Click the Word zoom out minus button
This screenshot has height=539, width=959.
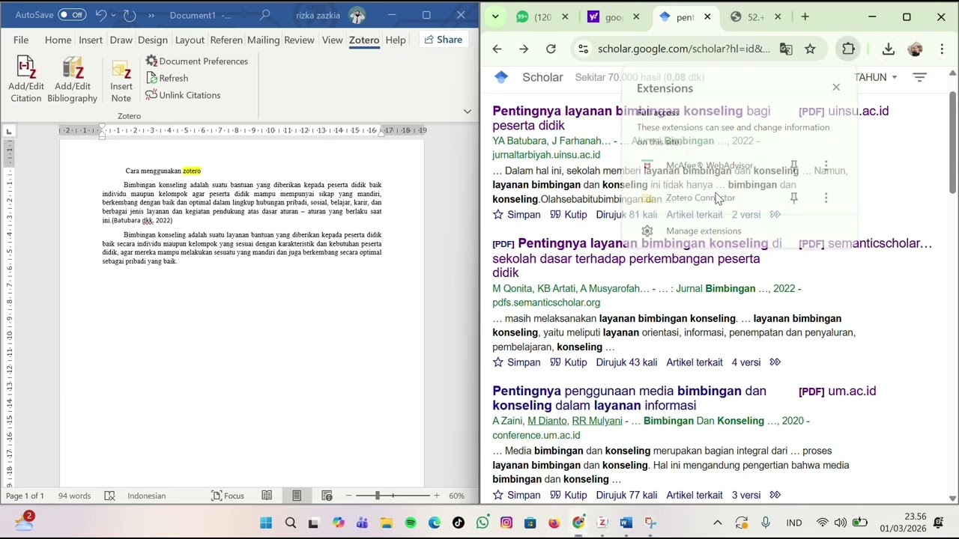click(x=348, y=496)
